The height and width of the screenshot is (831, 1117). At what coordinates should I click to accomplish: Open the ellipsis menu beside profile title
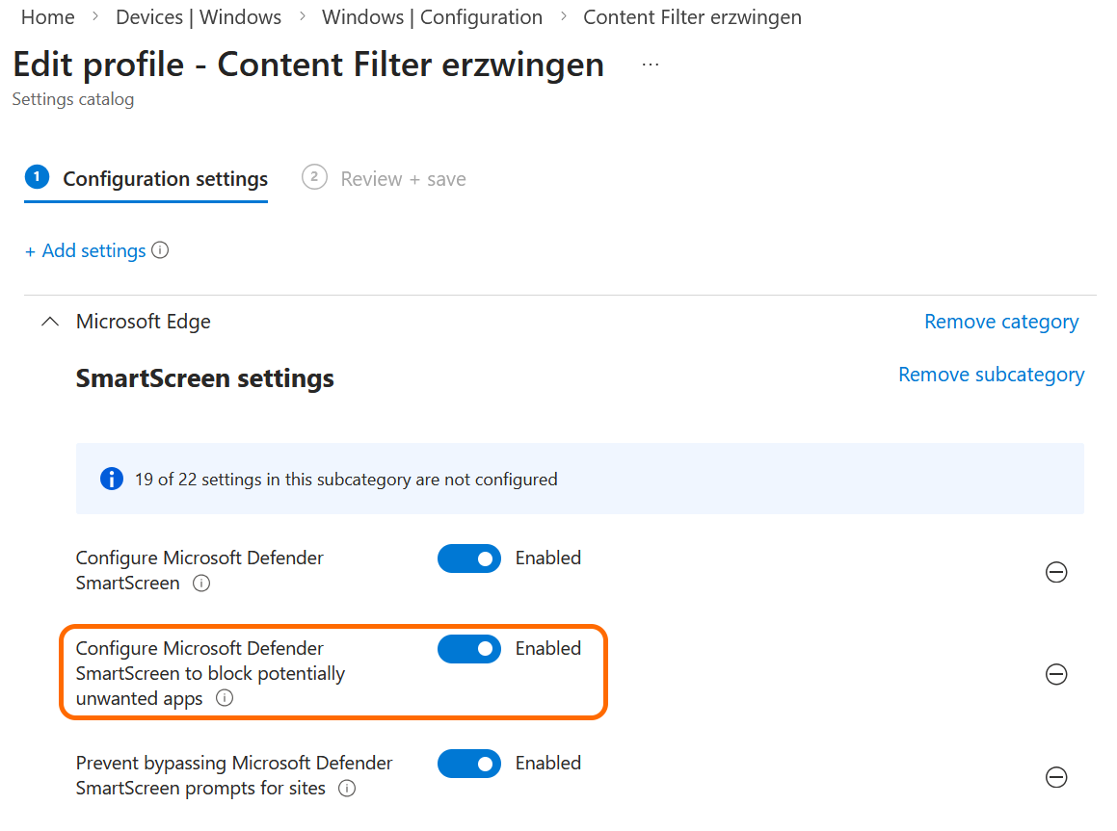click(651, 65)
